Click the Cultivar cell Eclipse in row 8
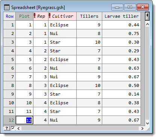Viewport: 156px width, 137px height. click(62, 85)
